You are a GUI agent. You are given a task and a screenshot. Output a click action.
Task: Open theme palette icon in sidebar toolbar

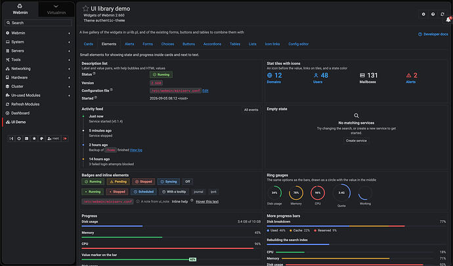tap(41, 139)
